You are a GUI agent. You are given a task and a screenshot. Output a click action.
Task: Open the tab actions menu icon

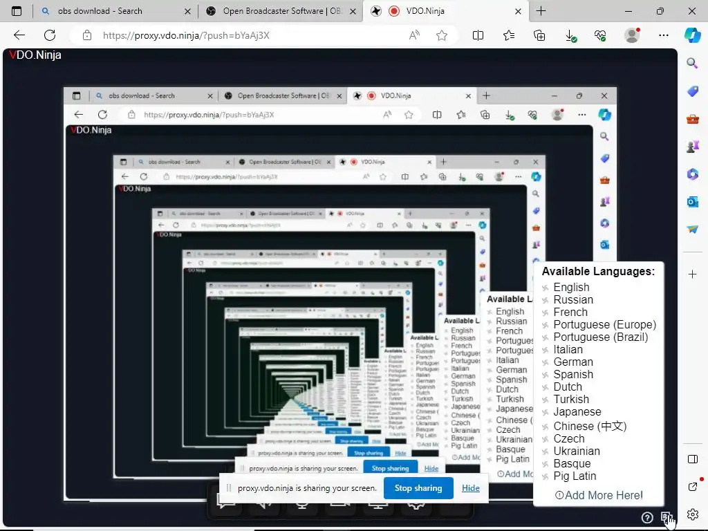tap(17, 11)
